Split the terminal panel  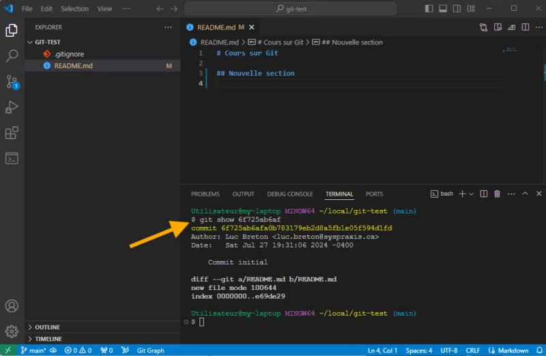pos(484,194)
